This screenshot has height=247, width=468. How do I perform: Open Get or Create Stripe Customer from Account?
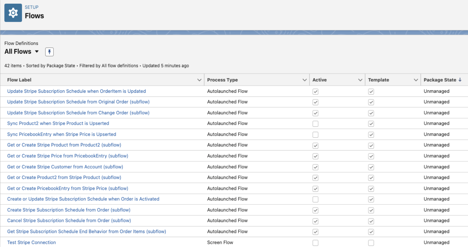tap(65, 167)
